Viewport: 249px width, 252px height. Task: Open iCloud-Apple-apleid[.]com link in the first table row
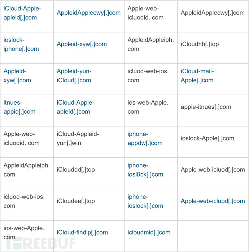22,13
